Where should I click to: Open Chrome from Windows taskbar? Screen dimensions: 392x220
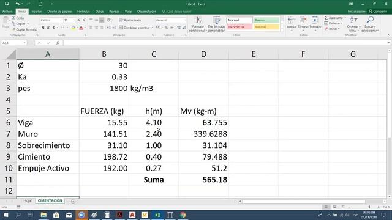pyautogui.click(x=183, y=215)
